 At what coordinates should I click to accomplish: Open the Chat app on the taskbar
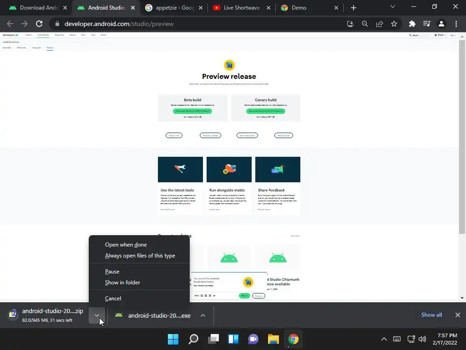click(x=253, y=339)
